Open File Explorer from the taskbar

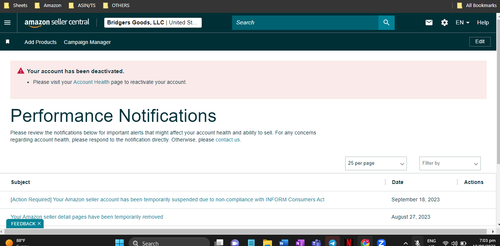pos(268,243)
